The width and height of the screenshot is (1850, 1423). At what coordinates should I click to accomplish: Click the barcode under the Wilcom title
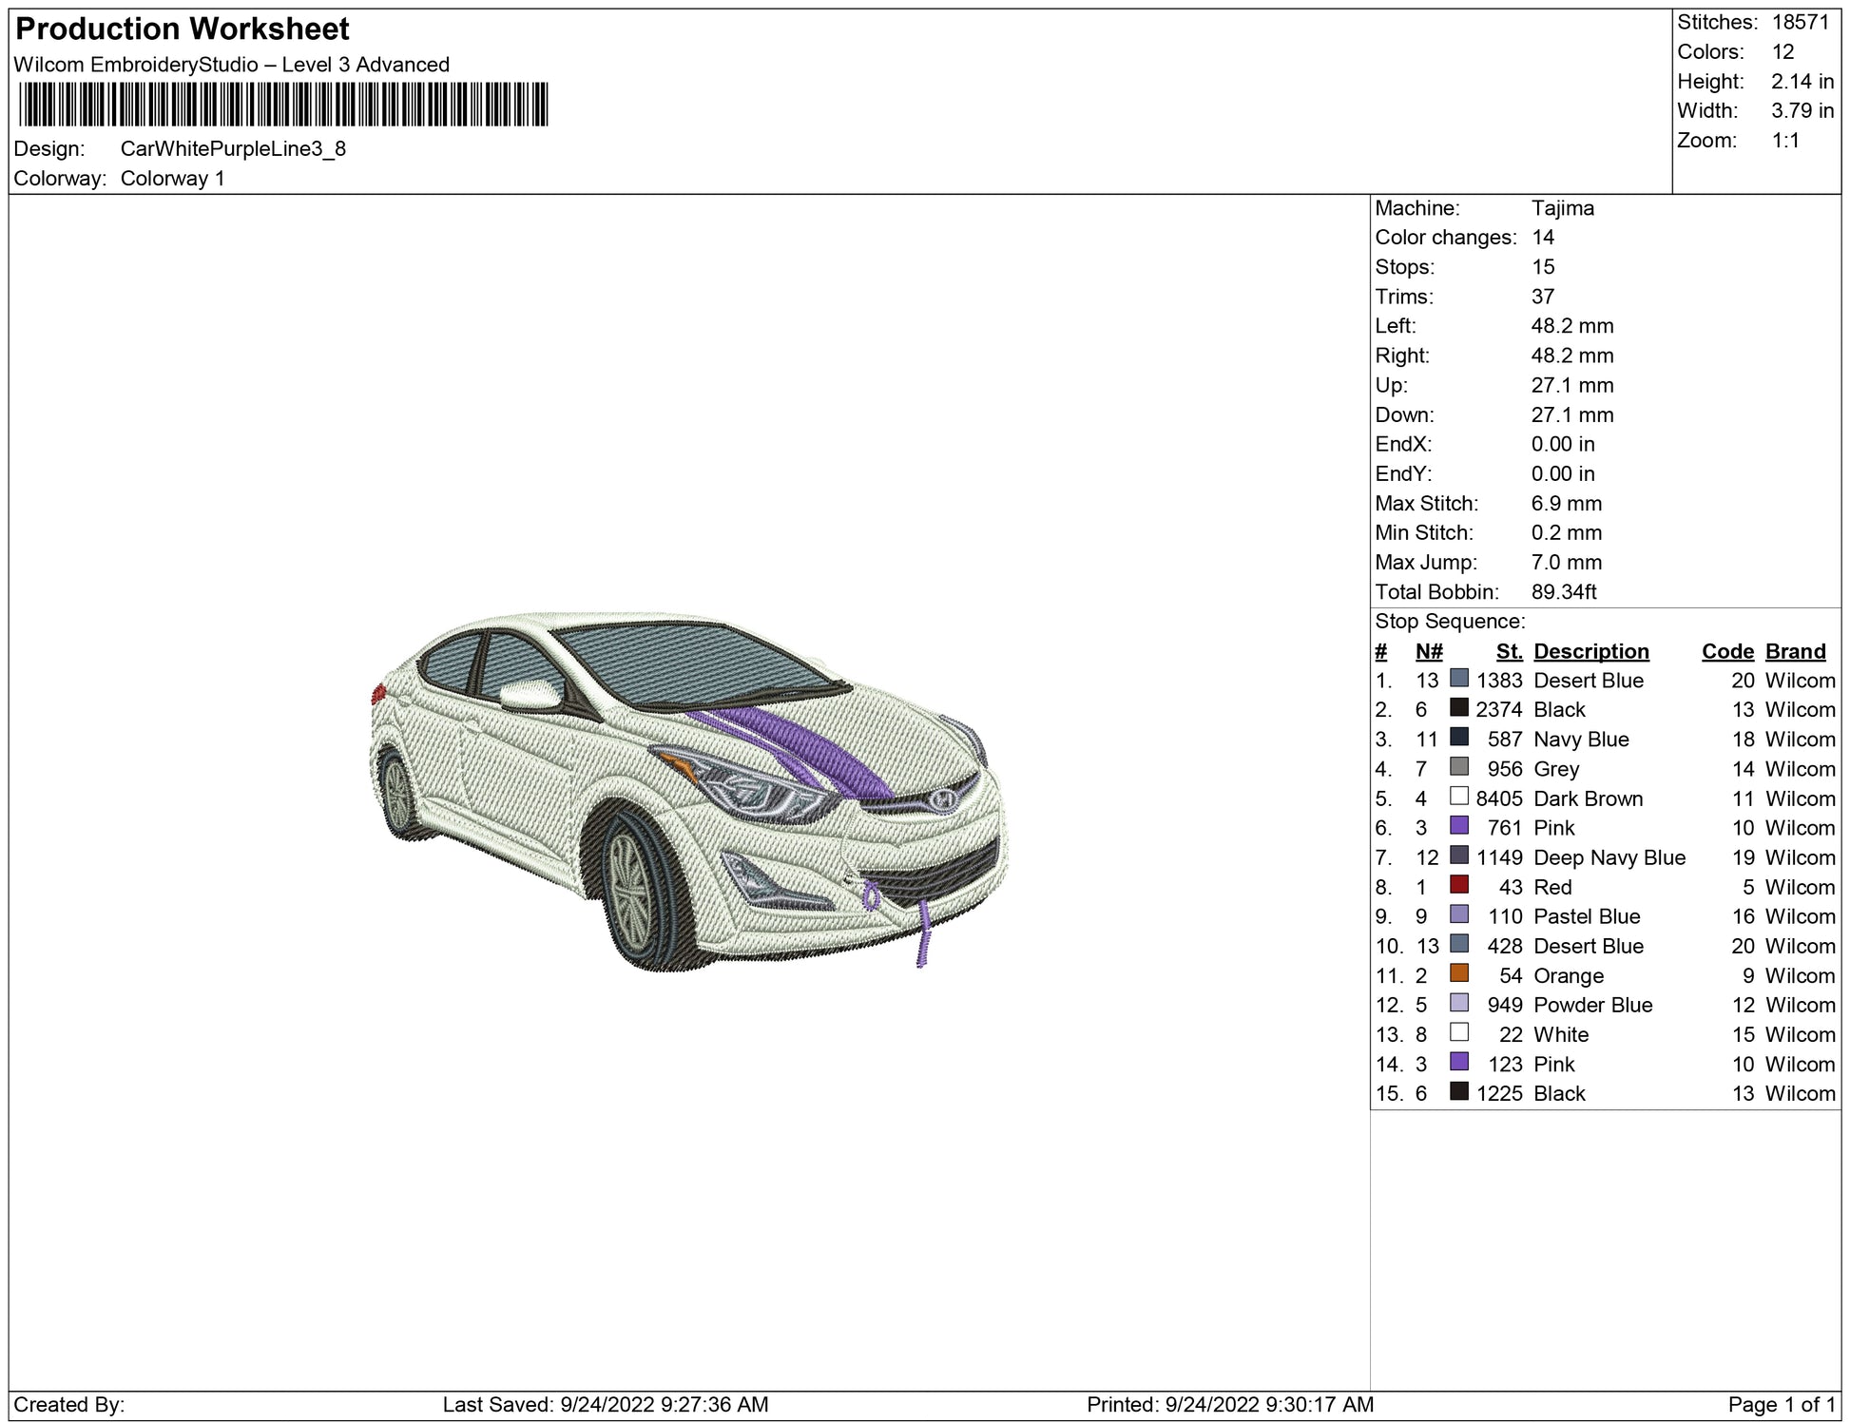282,105
